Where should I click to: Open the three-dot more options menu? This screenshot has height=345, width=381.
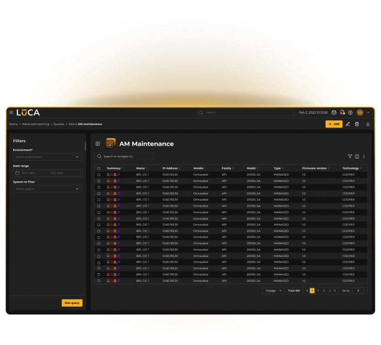[x=364, y=157]
